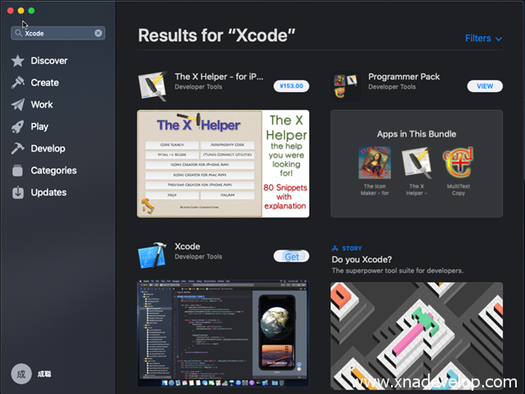This screenshot has height=394, width=525.
Task: Click the Develop hammer icon in sidebar
Action: click(17, 149)
